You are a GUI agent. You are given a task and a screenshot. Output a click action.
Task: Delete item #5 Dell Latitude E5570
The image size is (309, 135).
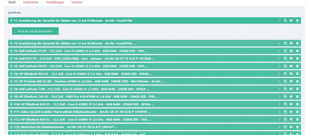(x=297, y=66)
